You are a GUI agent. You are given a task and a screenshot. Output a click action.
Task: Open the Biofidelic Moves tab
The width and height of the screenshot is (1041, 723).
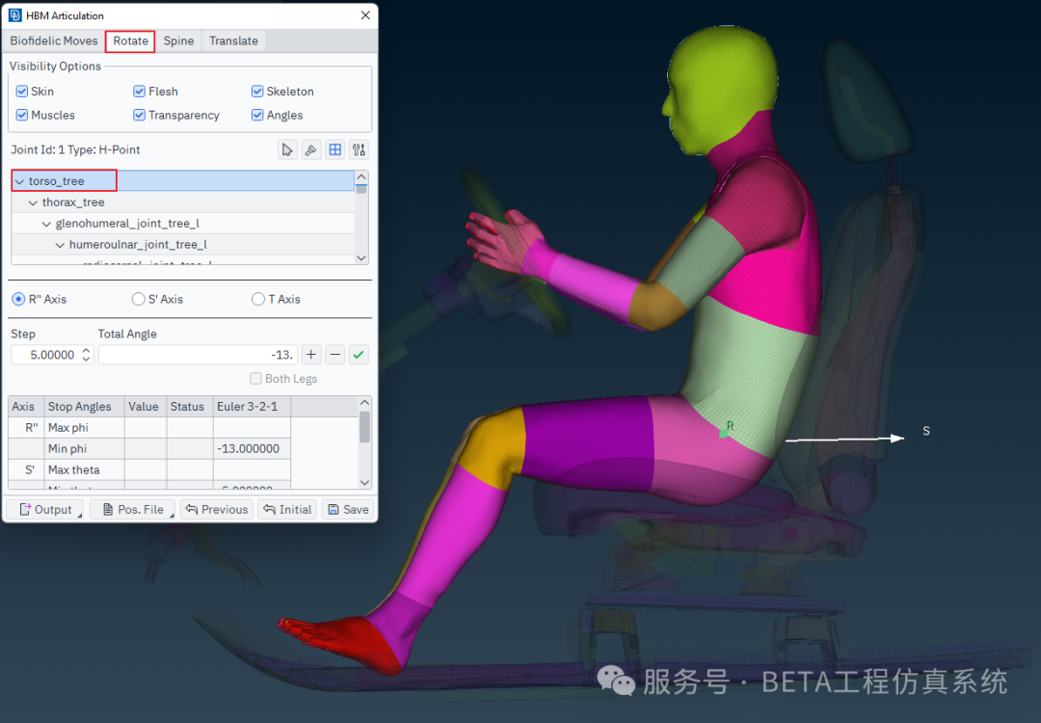[54, 40]
